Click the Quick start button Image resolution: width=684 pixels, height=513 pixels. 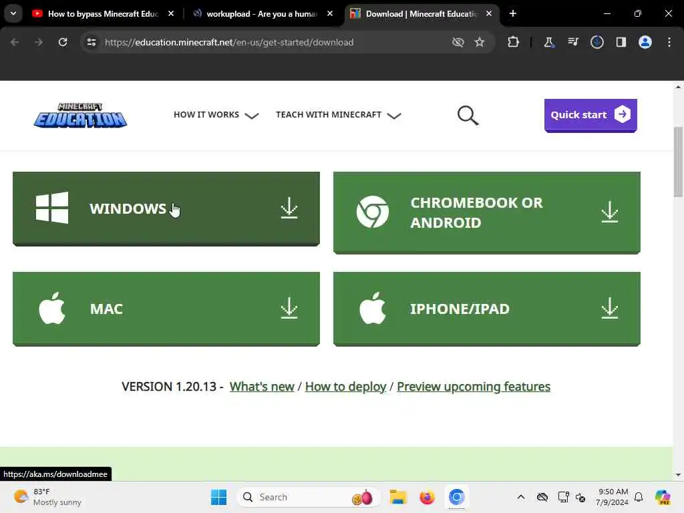(590, 115)
